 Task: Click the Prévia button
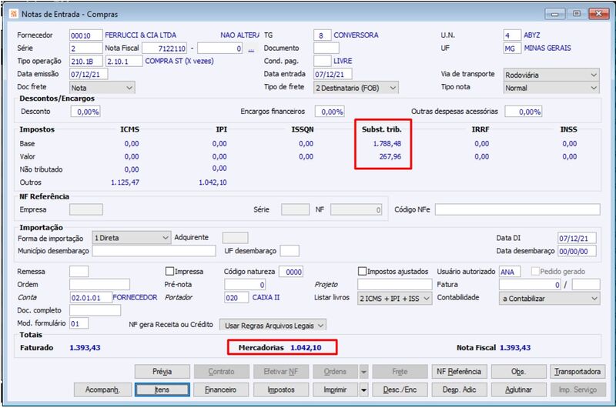point(162,372)
